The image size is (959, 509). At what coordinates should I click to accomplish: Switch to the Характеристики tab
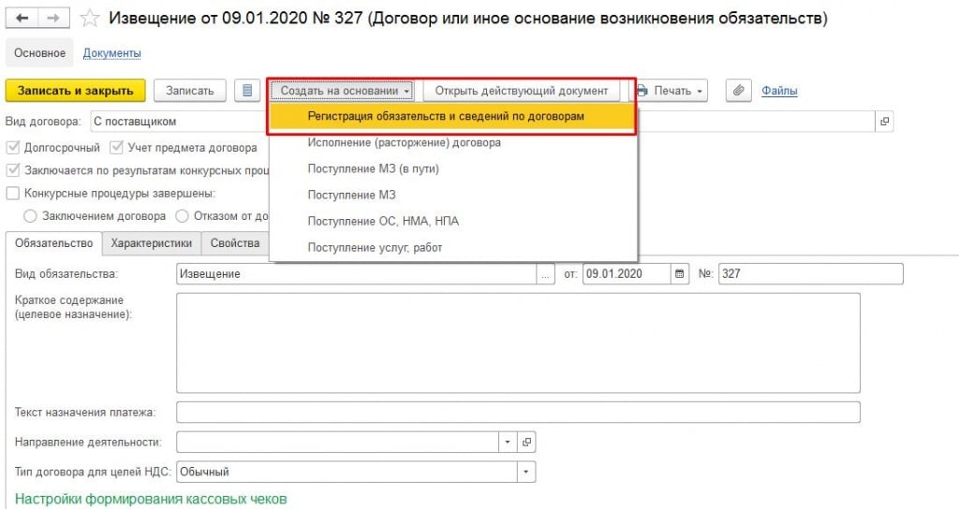pyautogui.click(x=151, y=243)
